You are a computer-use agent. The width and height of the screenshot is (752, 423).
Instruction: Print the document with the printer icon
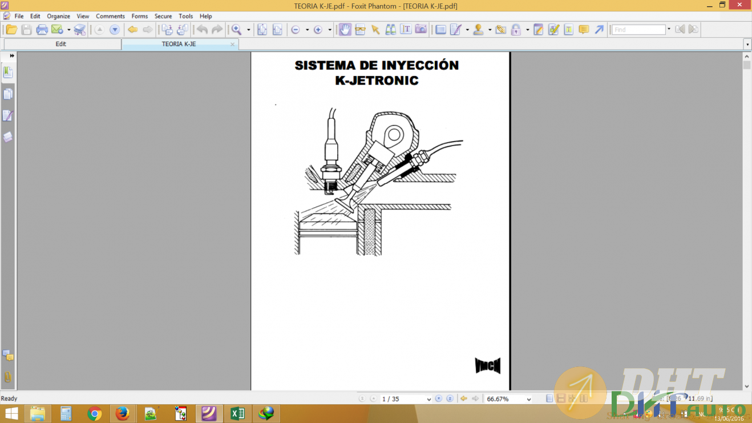coord(42,30)
